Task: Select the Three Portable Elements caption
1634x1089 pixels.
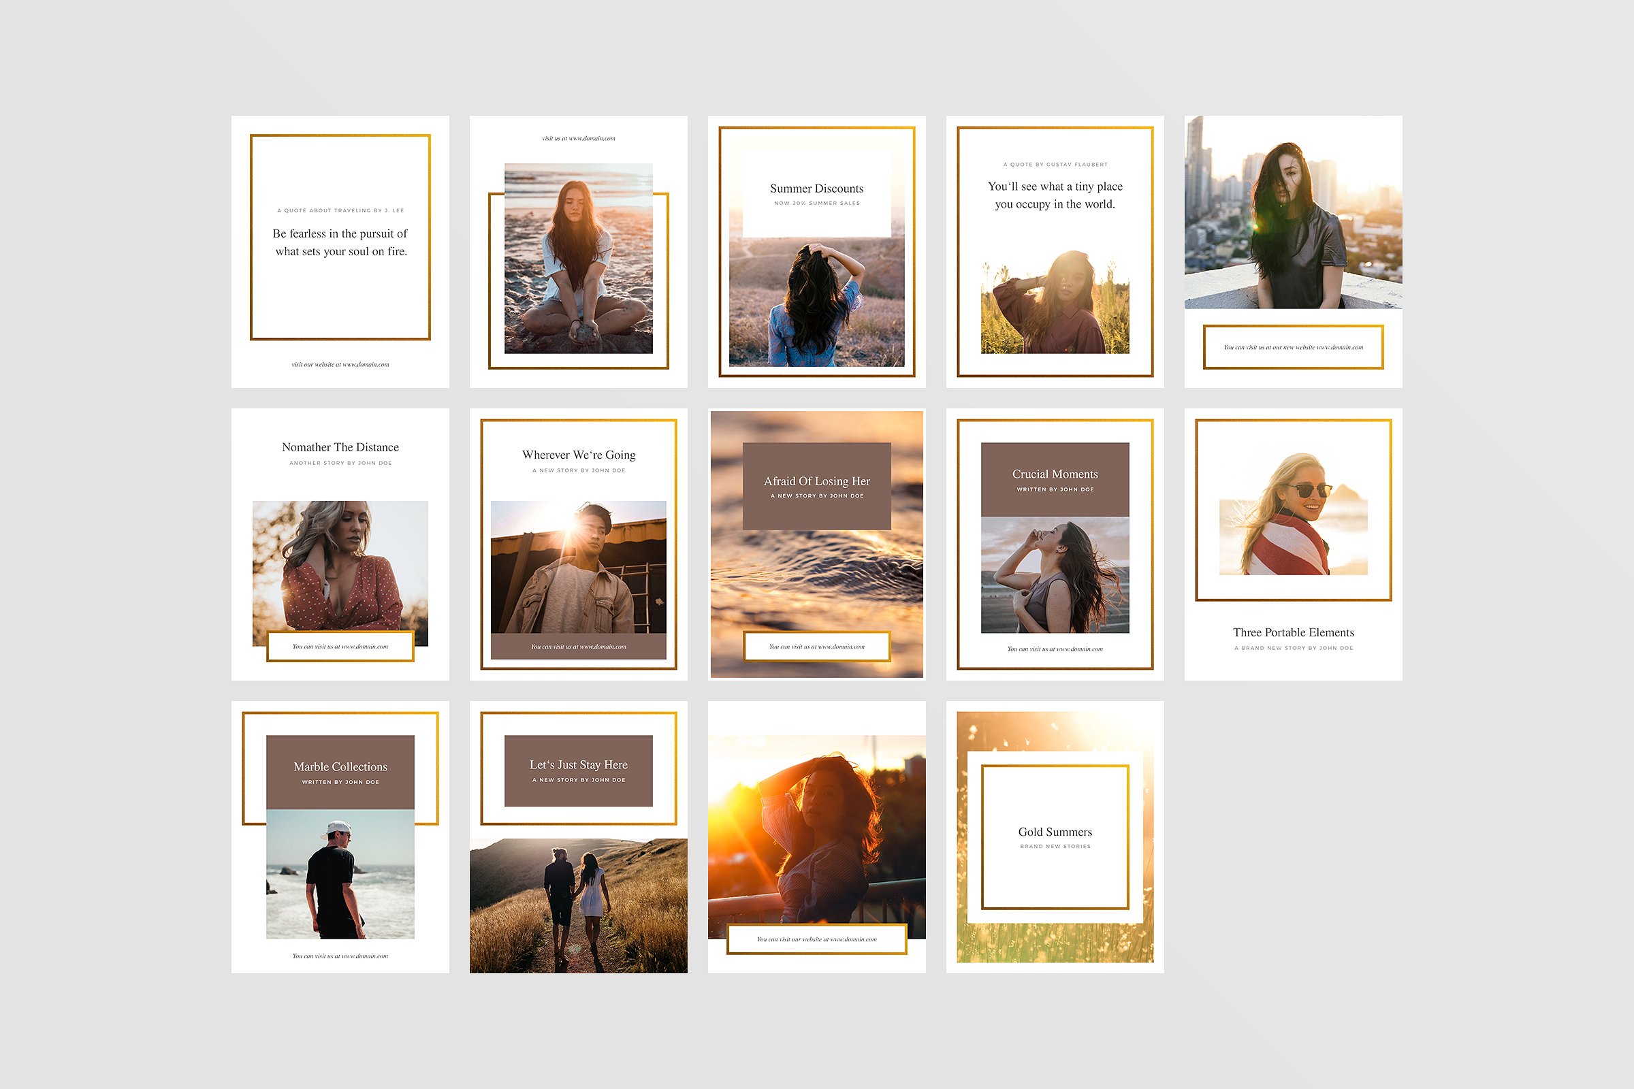Action: coord(1293,633)
